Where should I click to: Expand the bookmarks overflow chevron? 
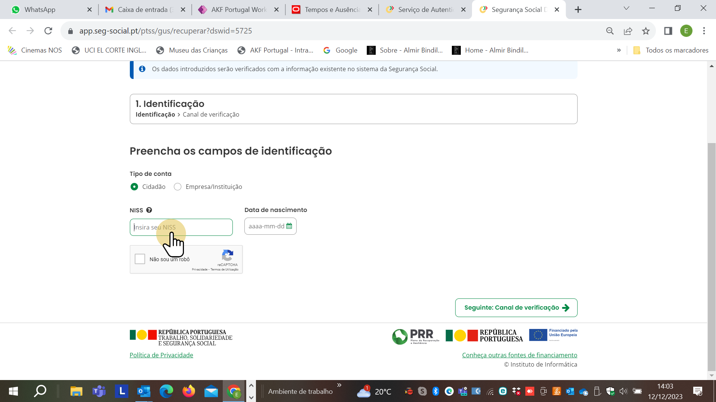pos(619,50)
